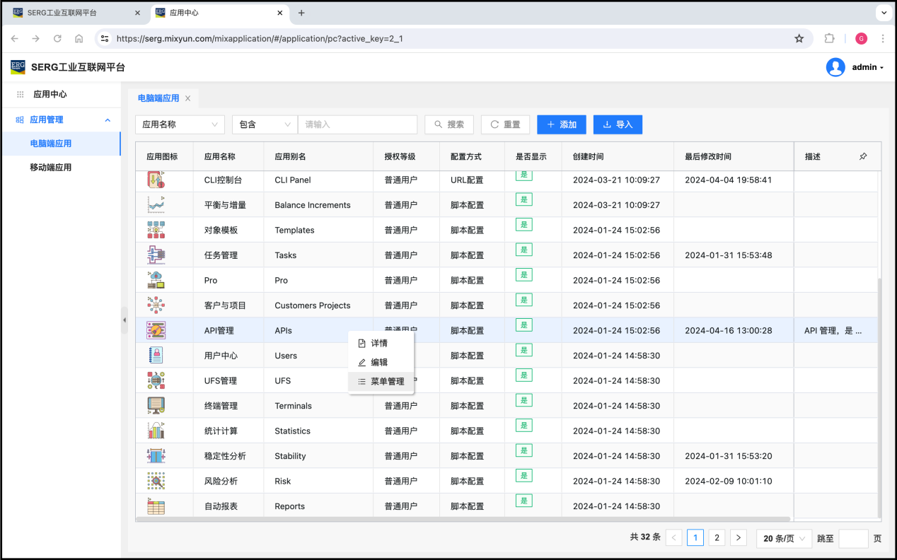Open the 包含 condition dropdown
Image resolution: width=897 pixels, height=560 pixels.
click(x=265, y=124)
